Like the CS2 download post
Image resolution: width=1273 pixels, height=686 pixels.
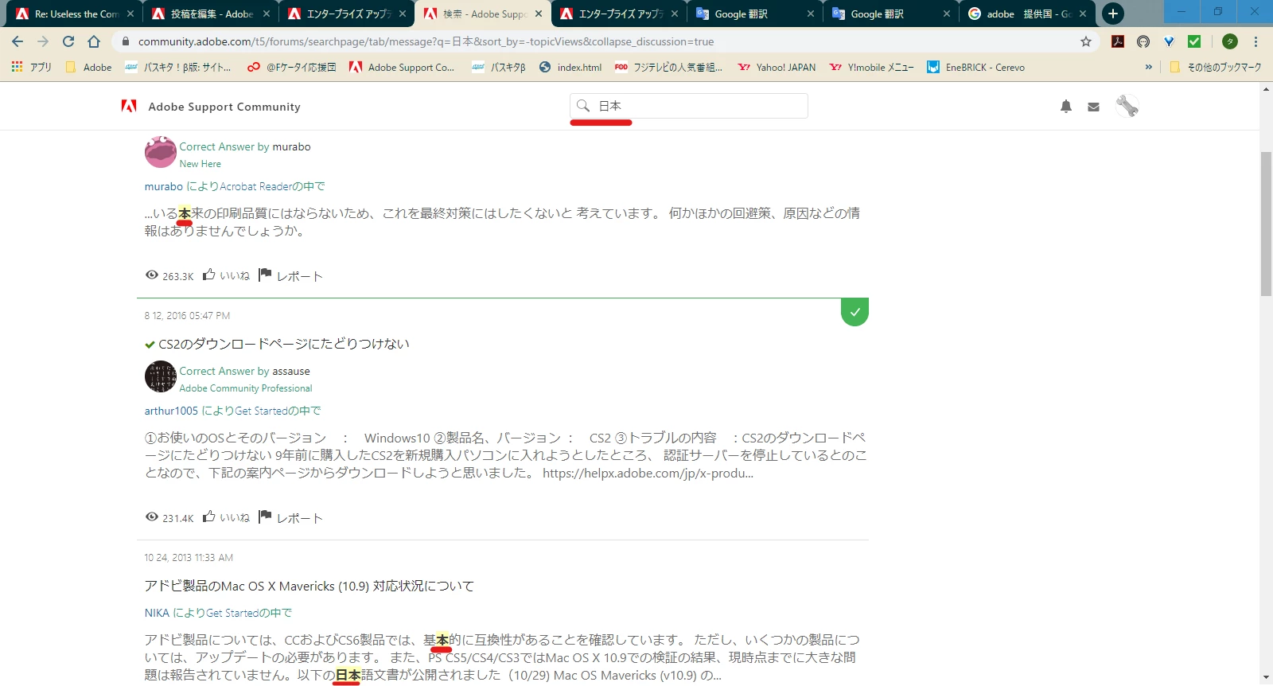(226, 517)
